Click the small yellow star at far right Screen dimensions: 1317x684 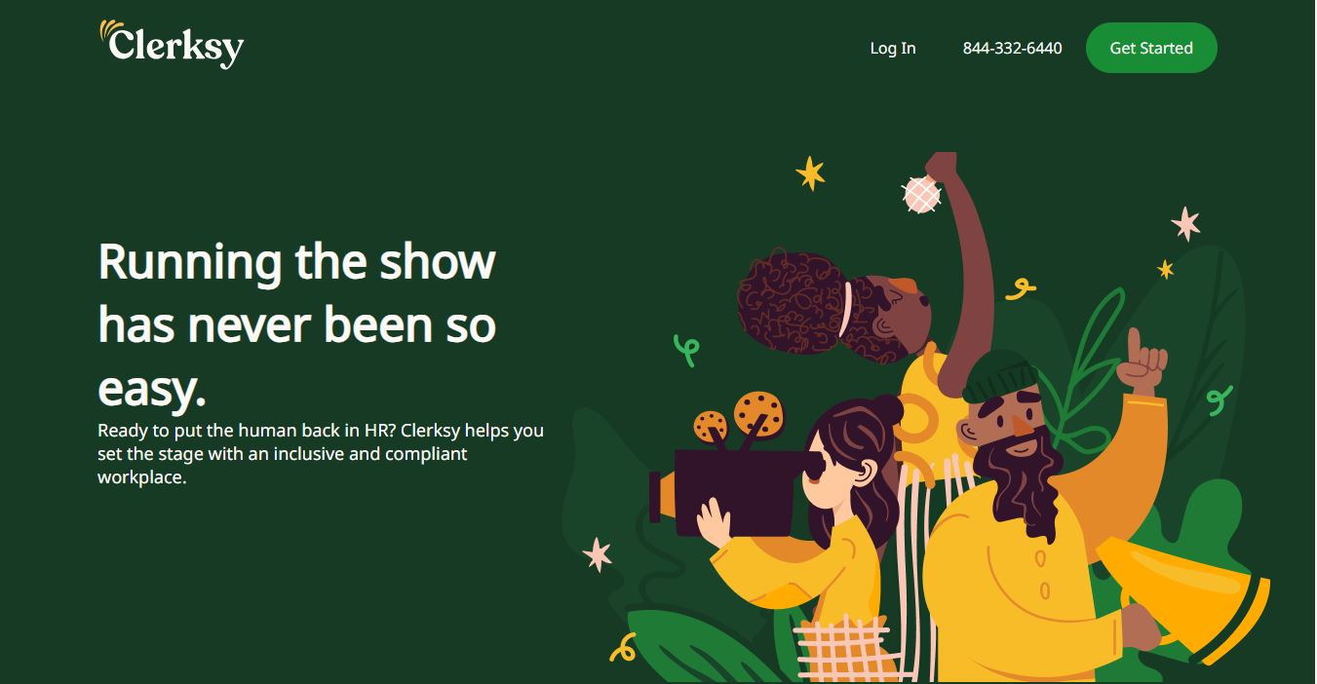[1165, 269]
